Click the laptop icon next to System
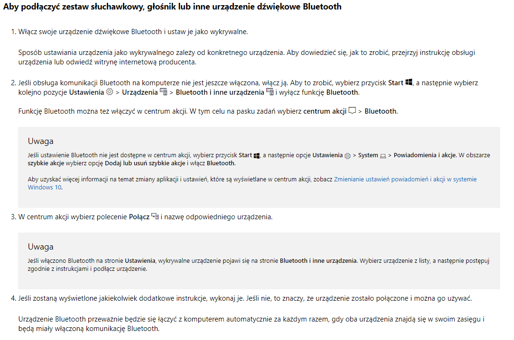The width and height of the screenshot is (514, 340). click(x=383, y=156)
